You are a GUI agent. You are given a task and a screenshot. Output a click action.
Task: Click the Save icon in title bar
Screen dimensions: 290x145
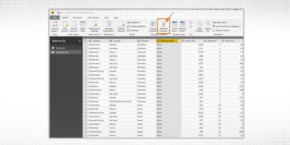pyautogui.click(x=58, y=13)
